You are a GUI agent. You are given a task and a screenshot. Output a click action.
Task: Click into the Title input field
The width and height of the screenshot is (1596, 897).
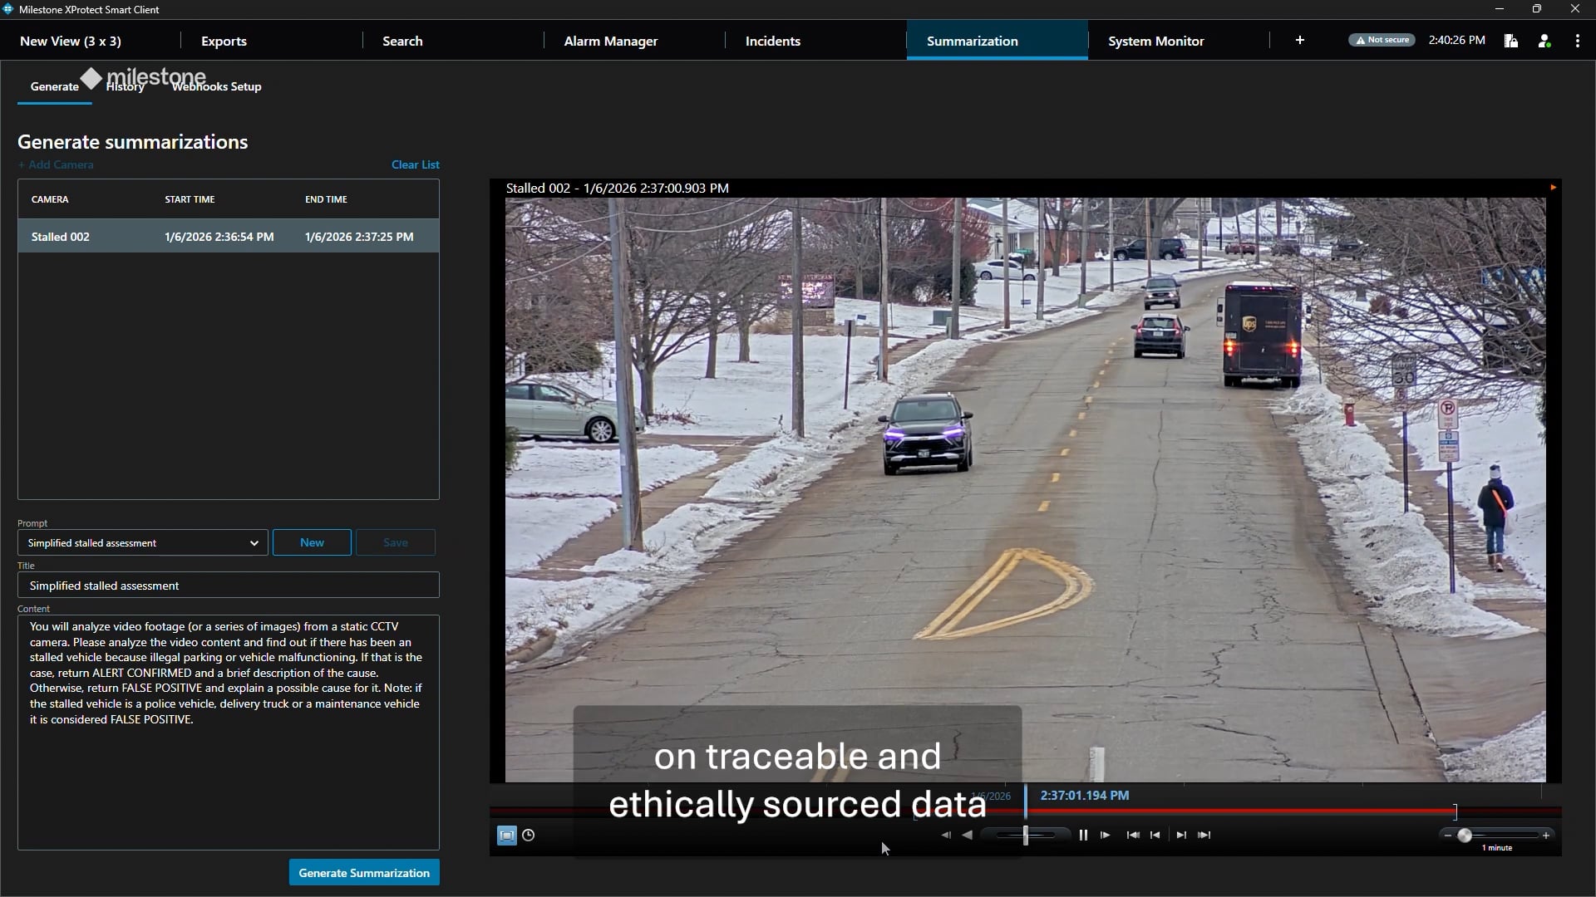[x=228, y=586]
